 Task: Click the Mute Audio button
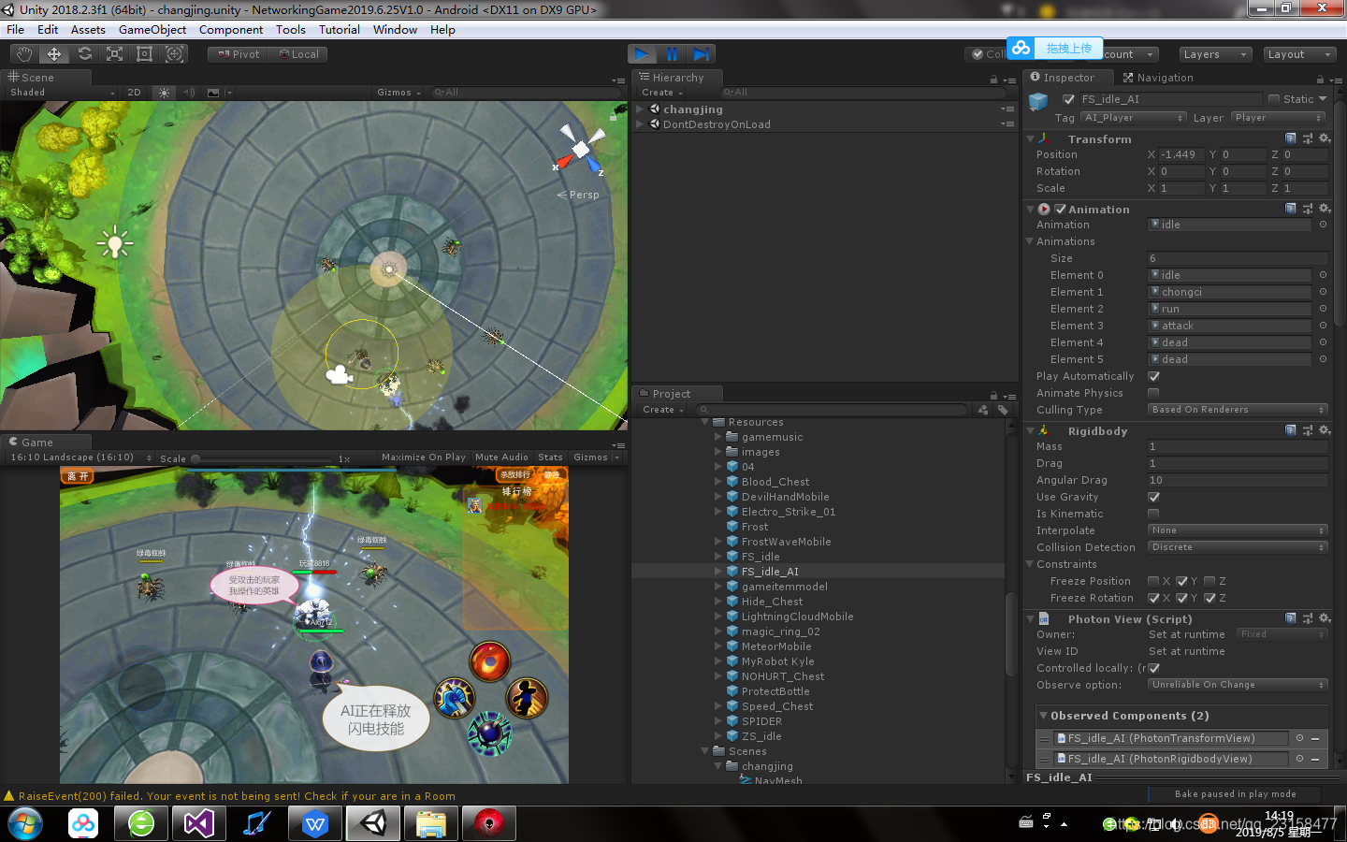[502, 457]
